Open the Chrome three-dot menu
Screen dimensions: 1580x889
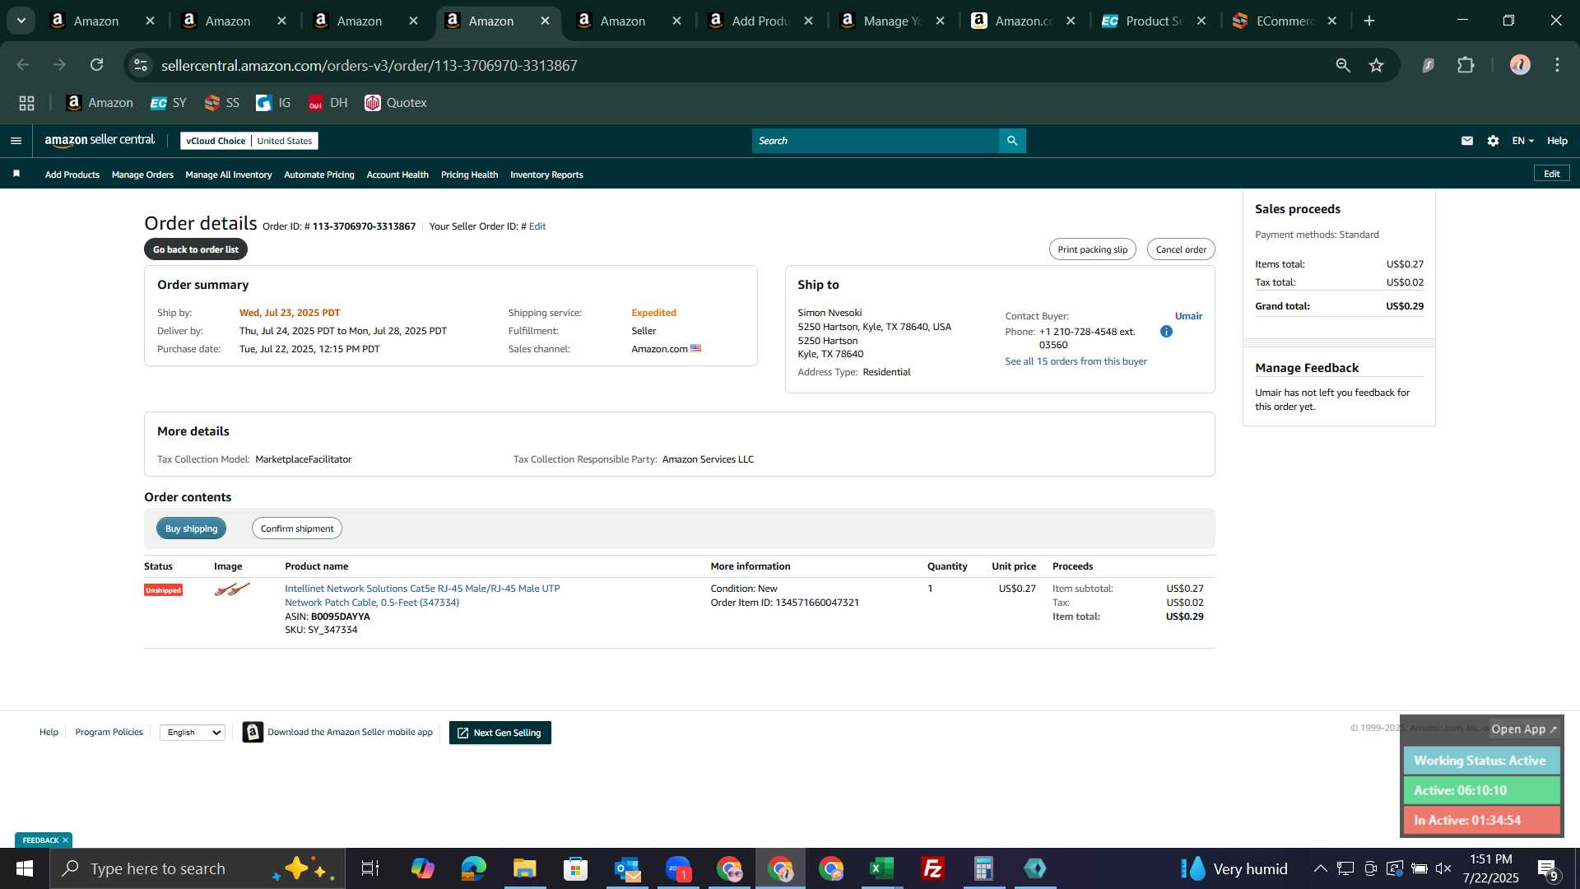1557,65
